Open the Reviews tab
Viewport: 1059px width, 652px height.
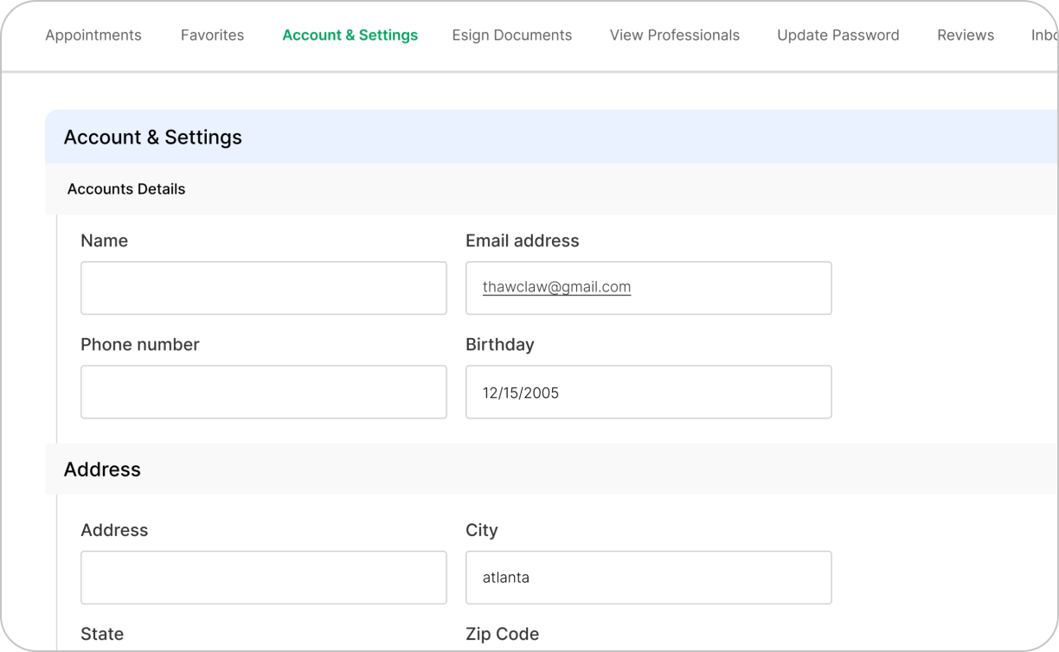click(965, 35)
